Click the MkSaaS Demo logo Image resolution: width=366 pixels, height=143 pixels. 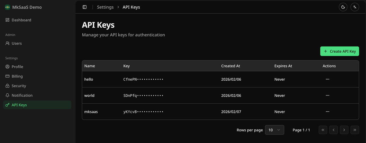7,7
